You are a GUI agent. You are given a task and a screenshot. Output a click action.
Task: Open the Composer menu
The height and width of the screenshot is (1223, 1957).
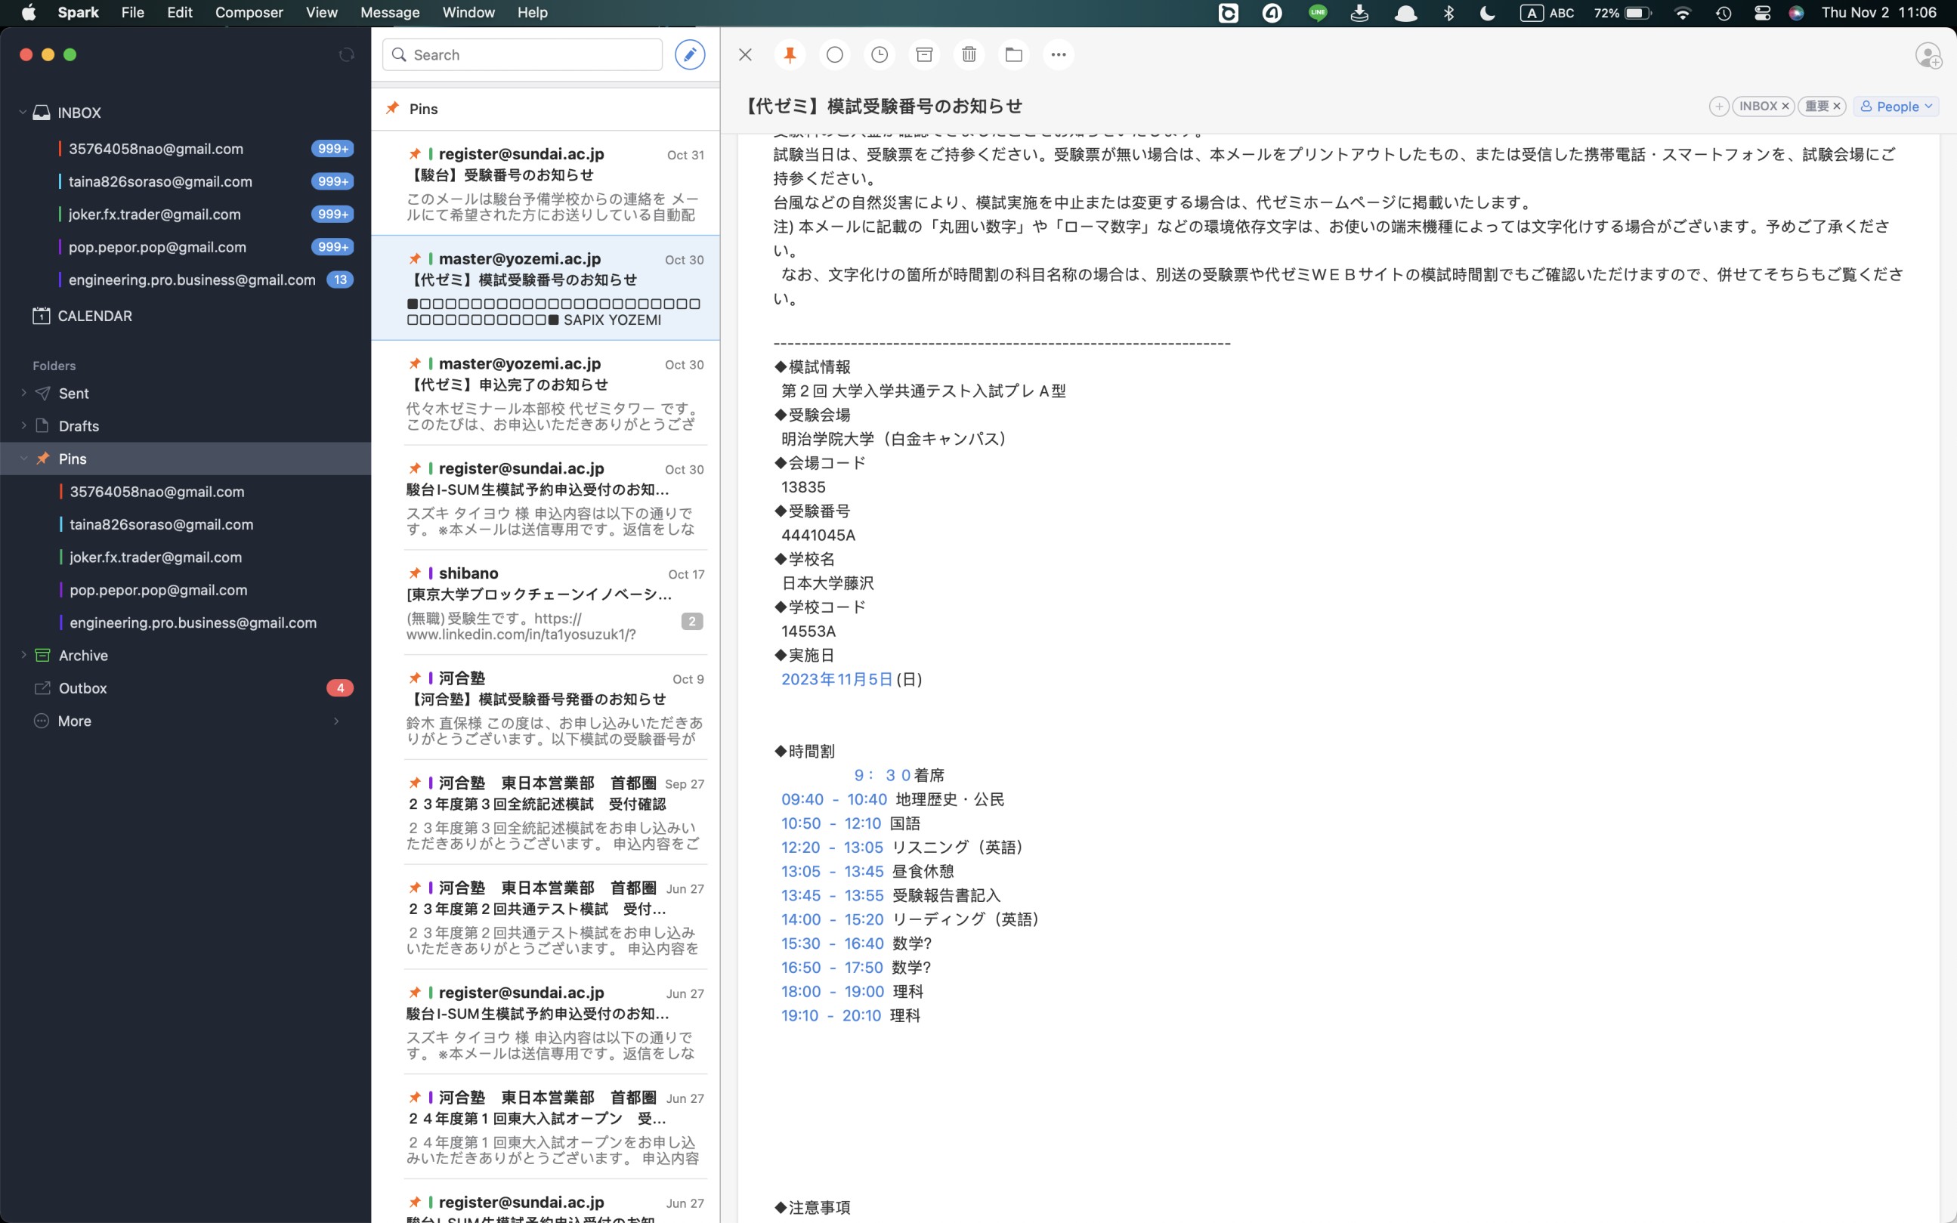(x=249, y=12)
